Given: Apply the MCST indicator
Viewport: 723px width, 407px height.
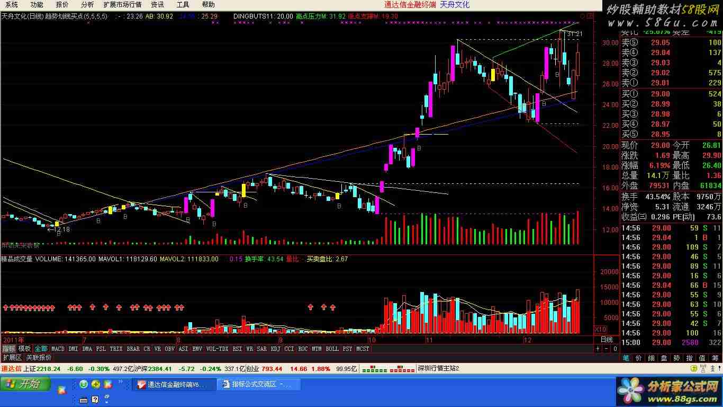Looking at the screenshot, I should (x=363, y=349).
